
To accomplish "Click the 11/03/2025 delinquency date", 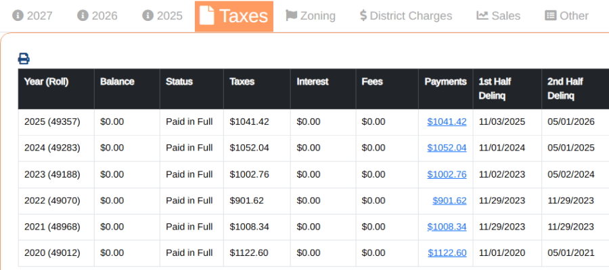I will pos(502,122).
